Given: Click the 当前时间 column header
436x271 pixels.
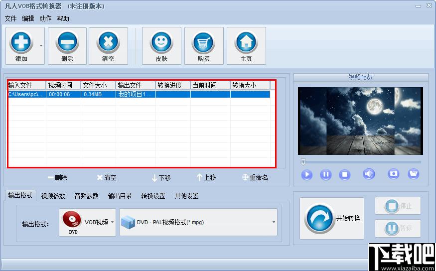Looking at the screenshot, I should [x=210, y=85].
